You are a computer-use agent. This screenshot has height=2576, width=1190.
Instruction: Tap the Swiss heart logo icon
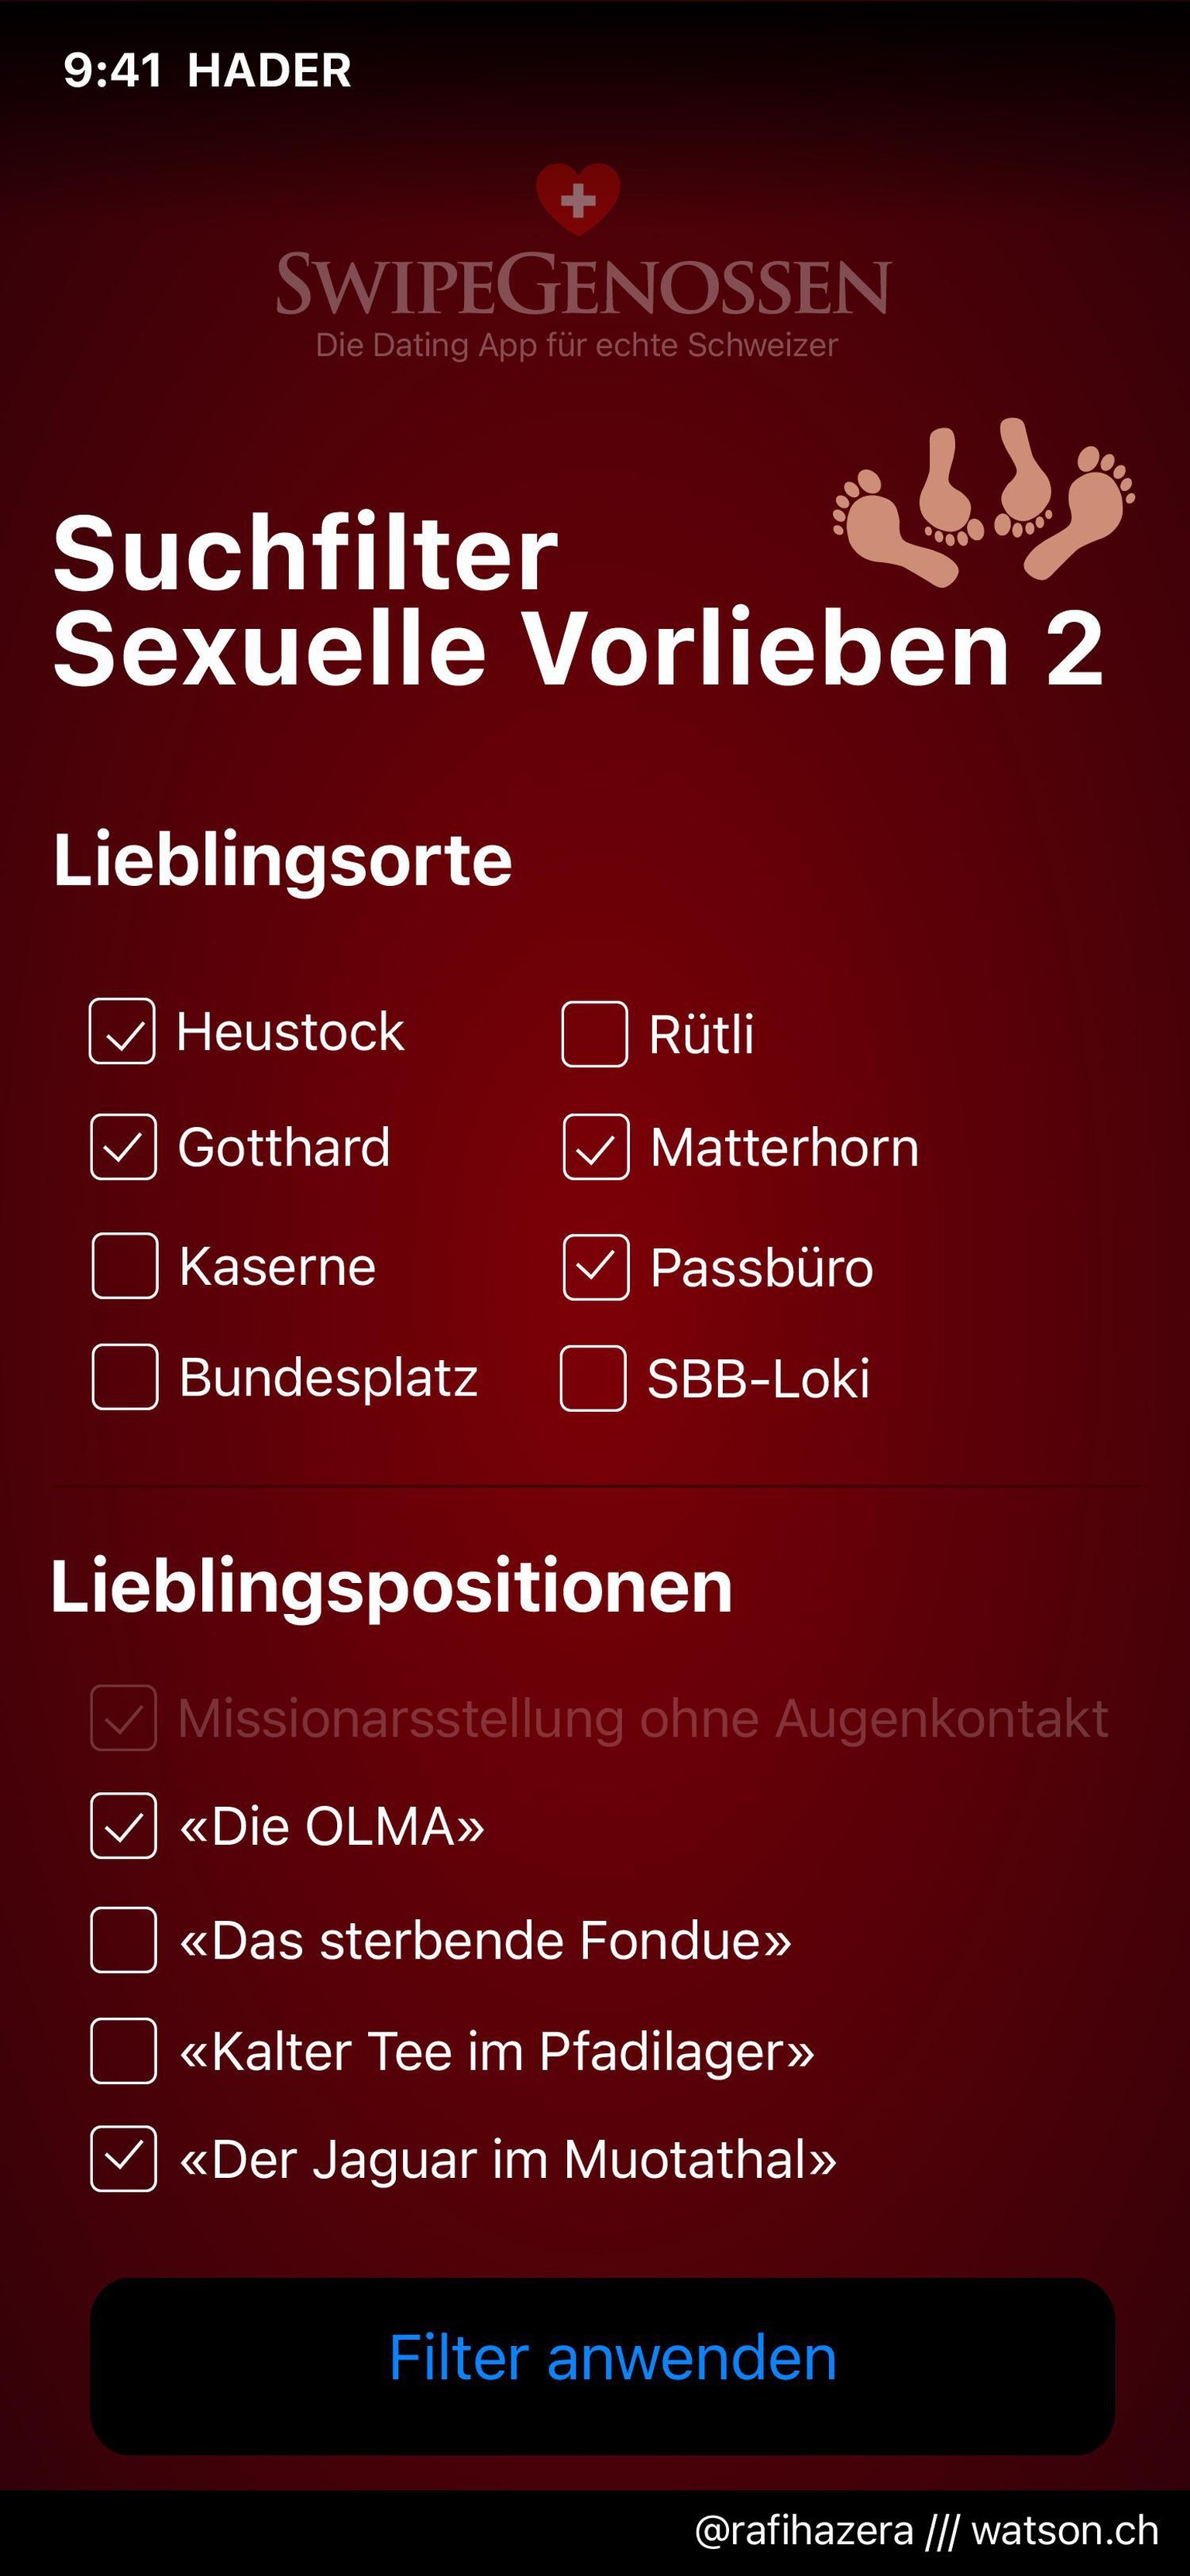[x=578, y=200]
